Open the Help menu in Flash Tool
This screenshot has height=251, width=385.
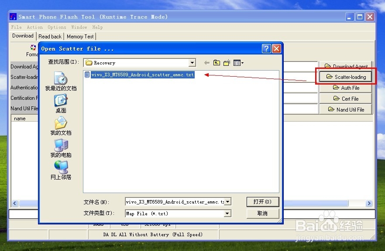[97, 27]
